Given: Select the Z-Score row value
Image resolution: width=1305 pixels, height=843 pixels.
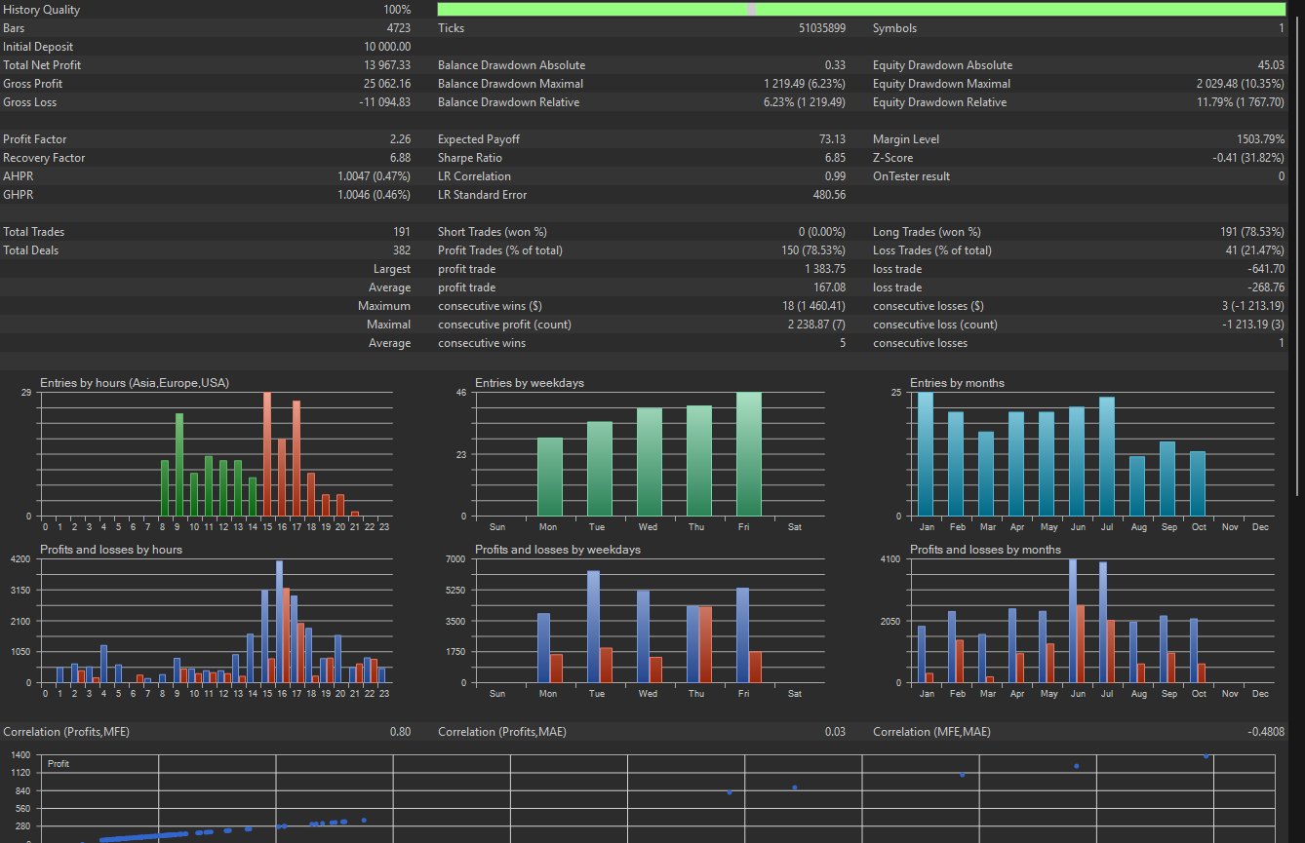Looking at the screenshot, I should [1248, 158].
